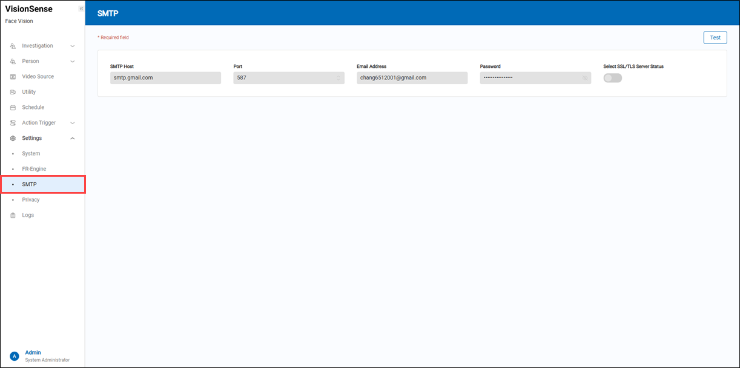Image resolution: width=740 pixels, height=368 pixels.
Task: Click the Admin avatar circle
Action: pos(14,355)
